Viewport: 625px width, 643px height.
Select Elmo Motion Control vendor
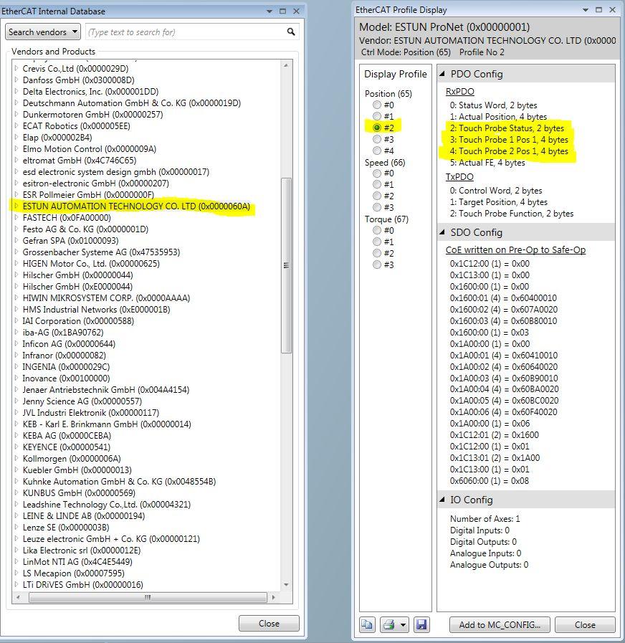pos(90,149)
